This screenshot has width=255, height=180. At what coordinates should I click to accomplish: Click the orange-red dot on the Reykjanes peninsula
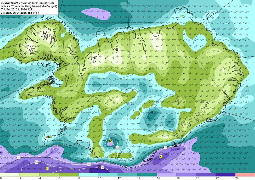(x=47, y=137)
